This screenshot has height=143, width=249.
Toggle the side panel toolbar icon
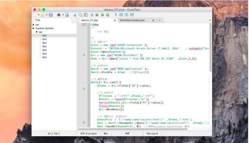(x=132, y=15)
